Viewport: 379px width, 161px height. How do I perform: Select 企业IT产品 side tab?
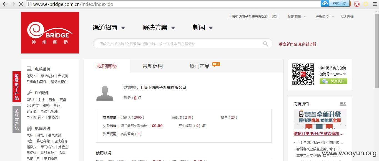coord(17,119)
